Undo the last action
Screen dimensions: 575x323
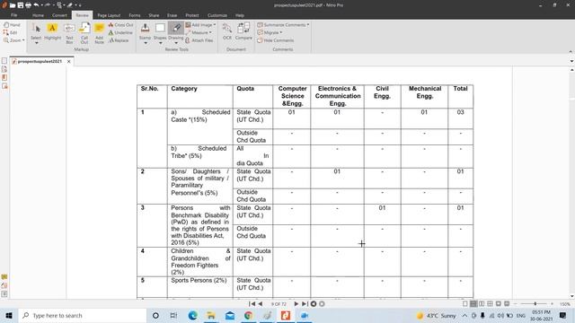point(36,5)
